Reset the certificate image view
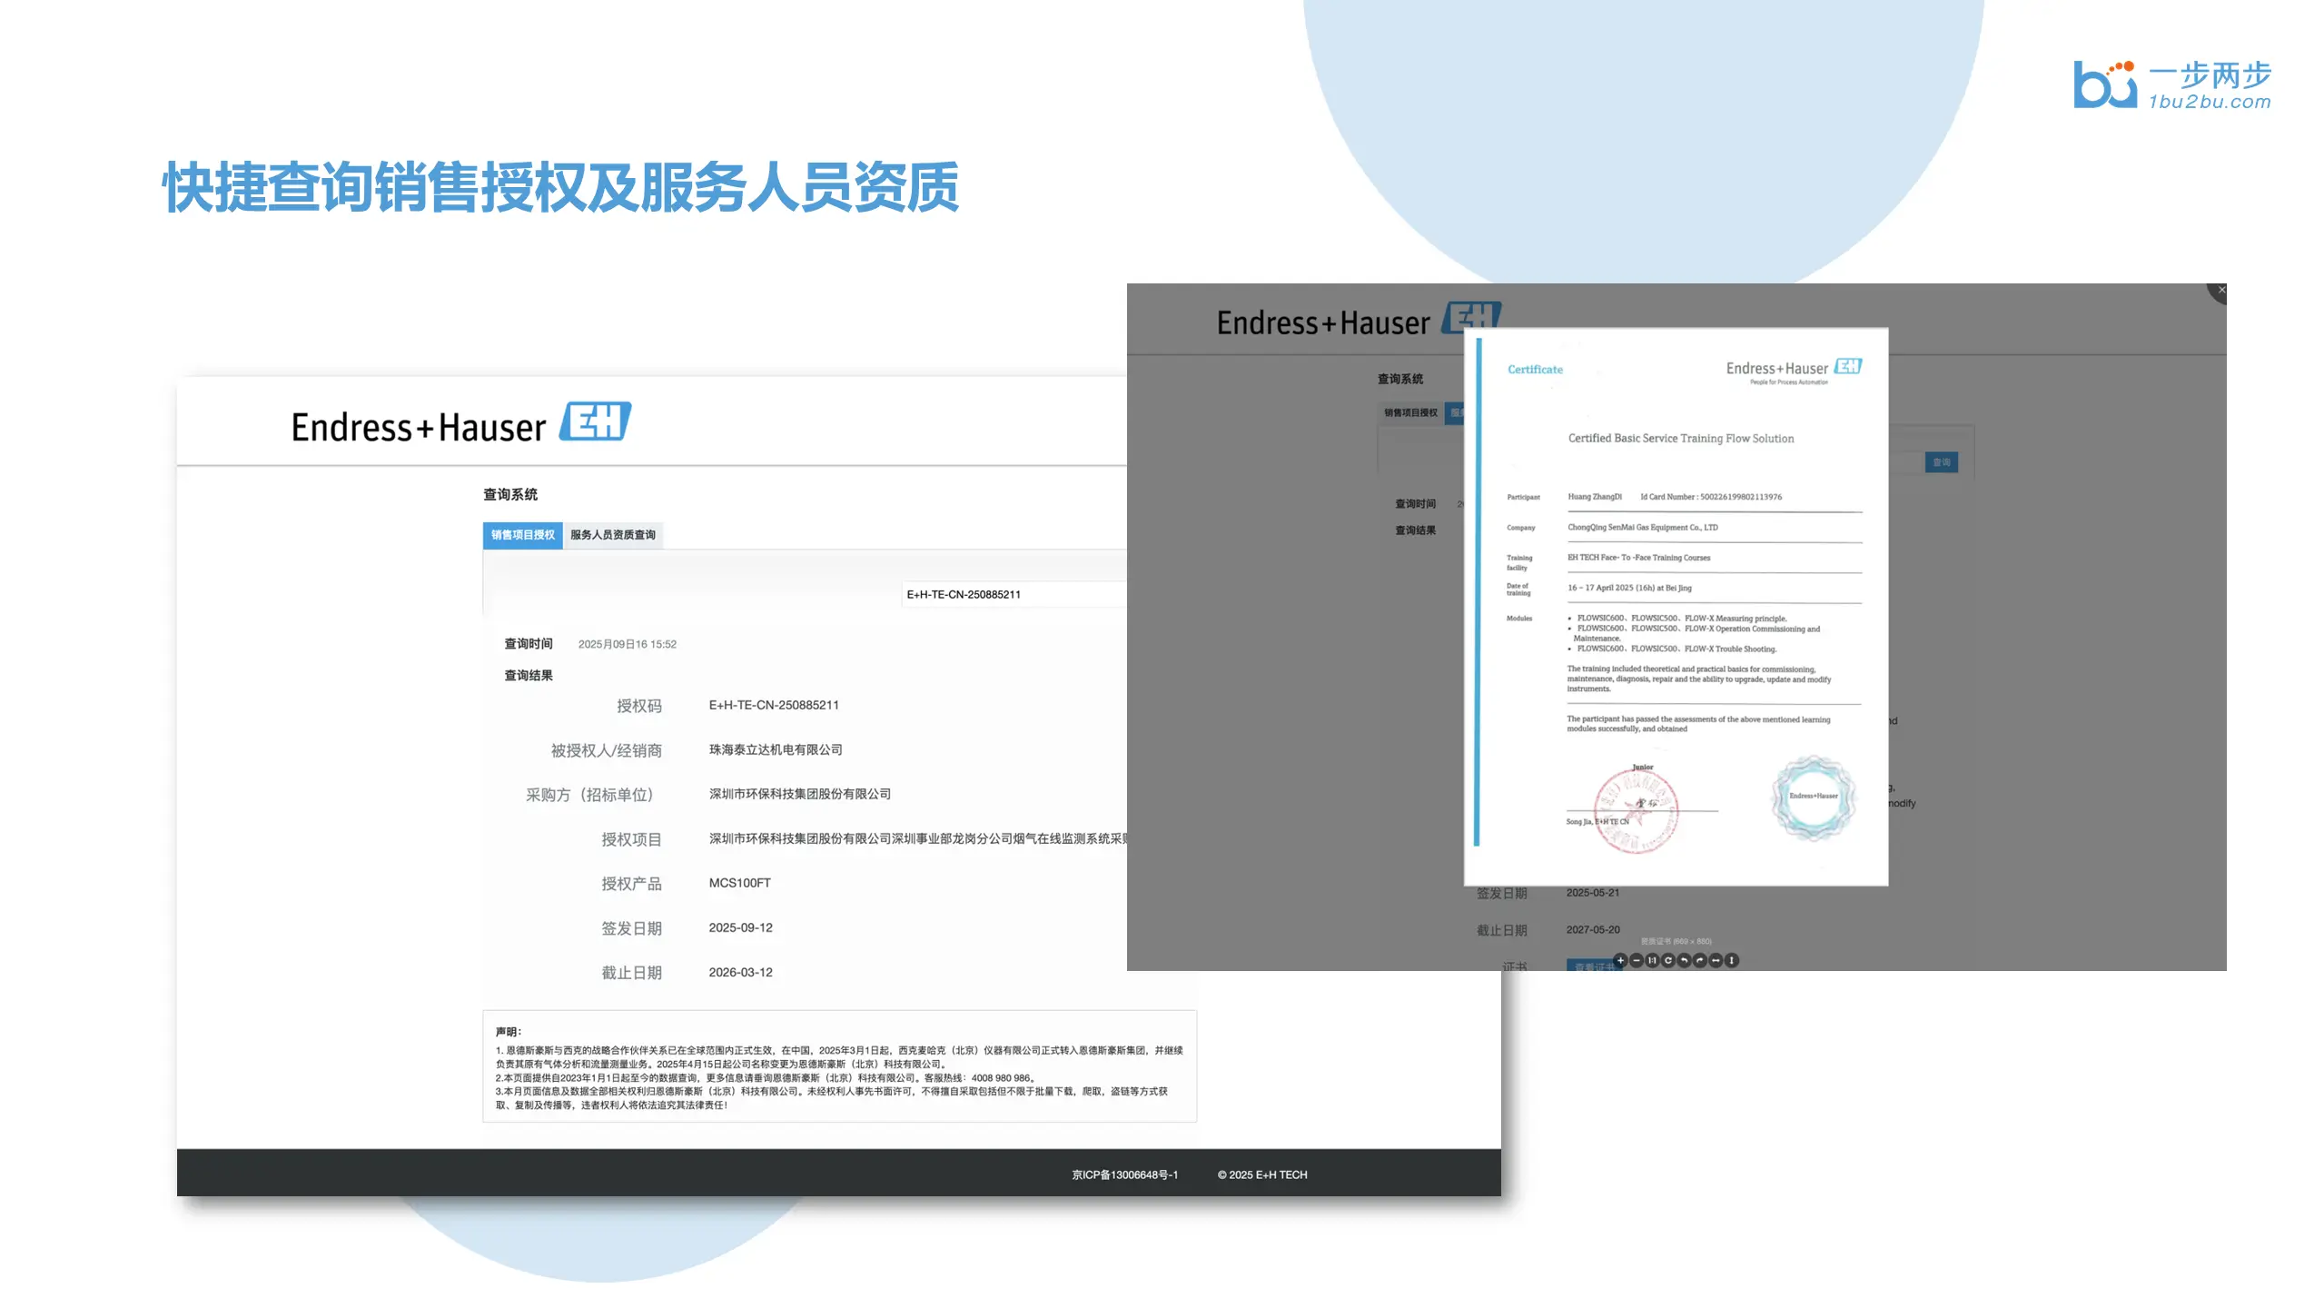Viewport: 2324px width, 1308px height. (1668, 960)
